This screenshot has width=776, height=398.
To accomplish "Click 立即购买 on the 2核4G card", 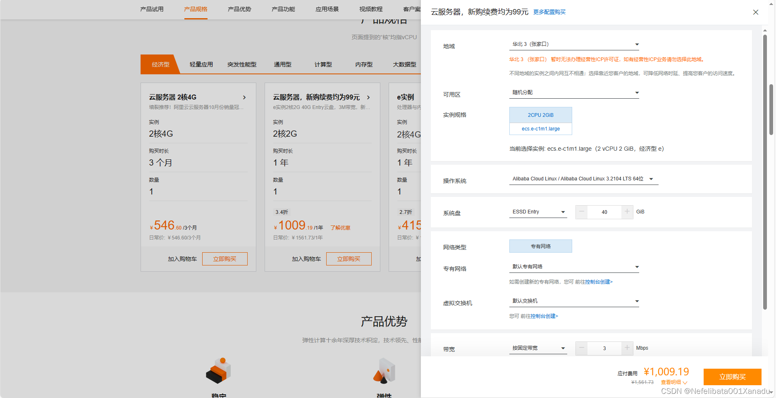I will pos(225,259).
